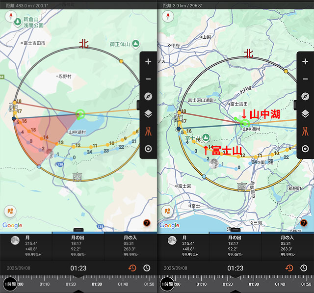This screenshot has height=293, width=314.
Task: Tap 01:20 on the left screen timeline
Action: 71,284
